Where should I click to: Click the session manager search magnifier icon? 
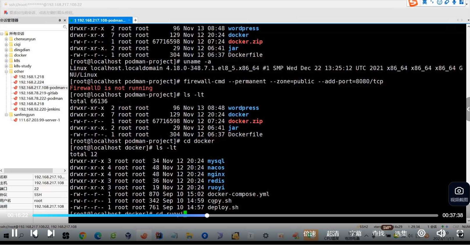point(65,27)
